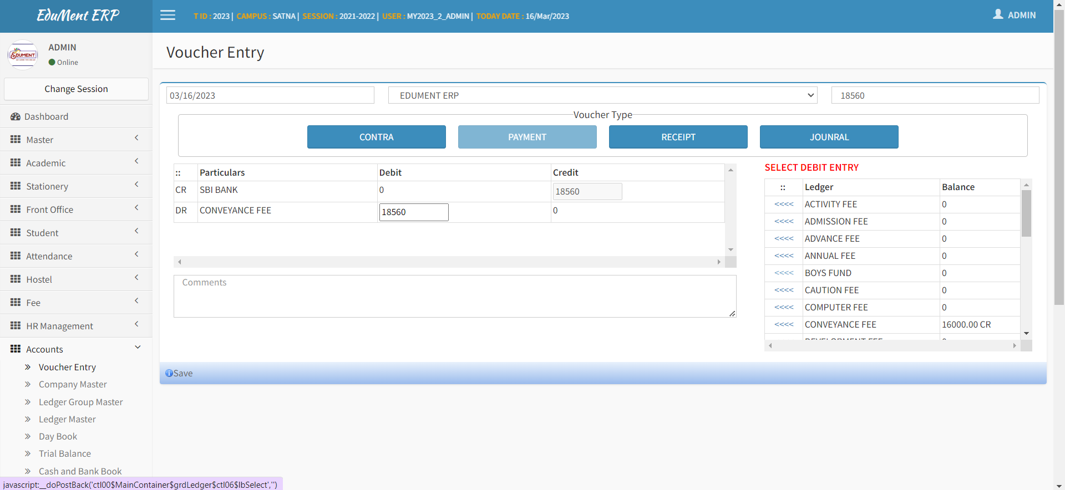Click the debit amount field for CONVEYANCE FEE
This screenshot has height=490, width=1065.
[413, 212]
